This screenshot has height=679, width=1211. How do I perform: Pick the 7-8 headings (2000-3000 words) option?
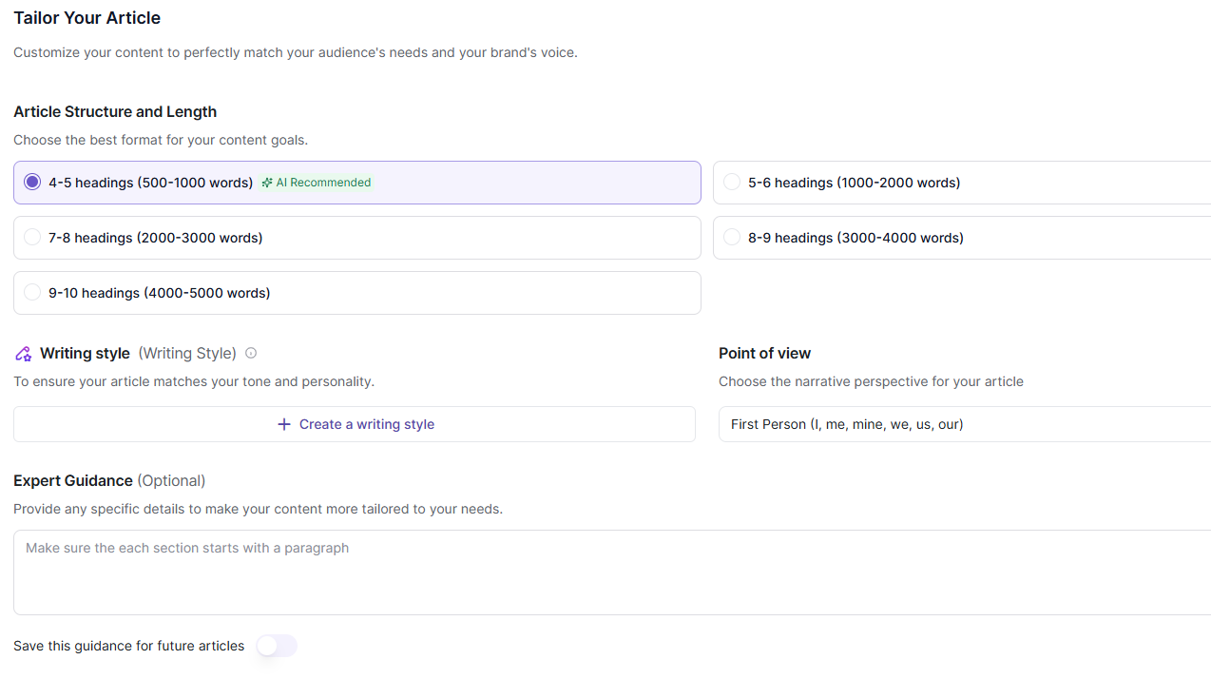[x=32, y=238]
